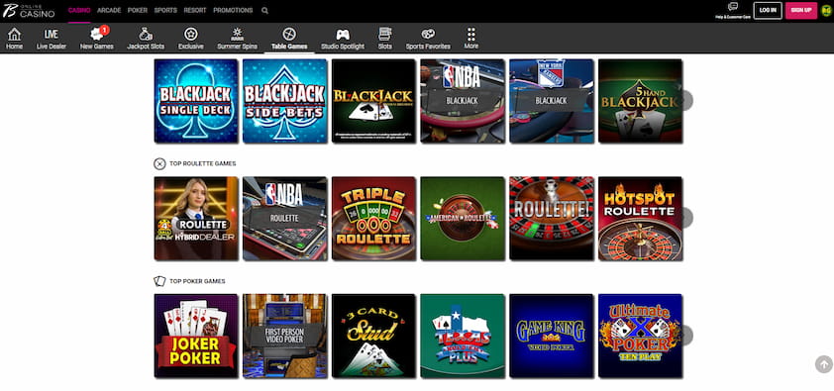Click the back-to-top arrow button
Screen dimensions: 834x391
[x=824, y=364]
